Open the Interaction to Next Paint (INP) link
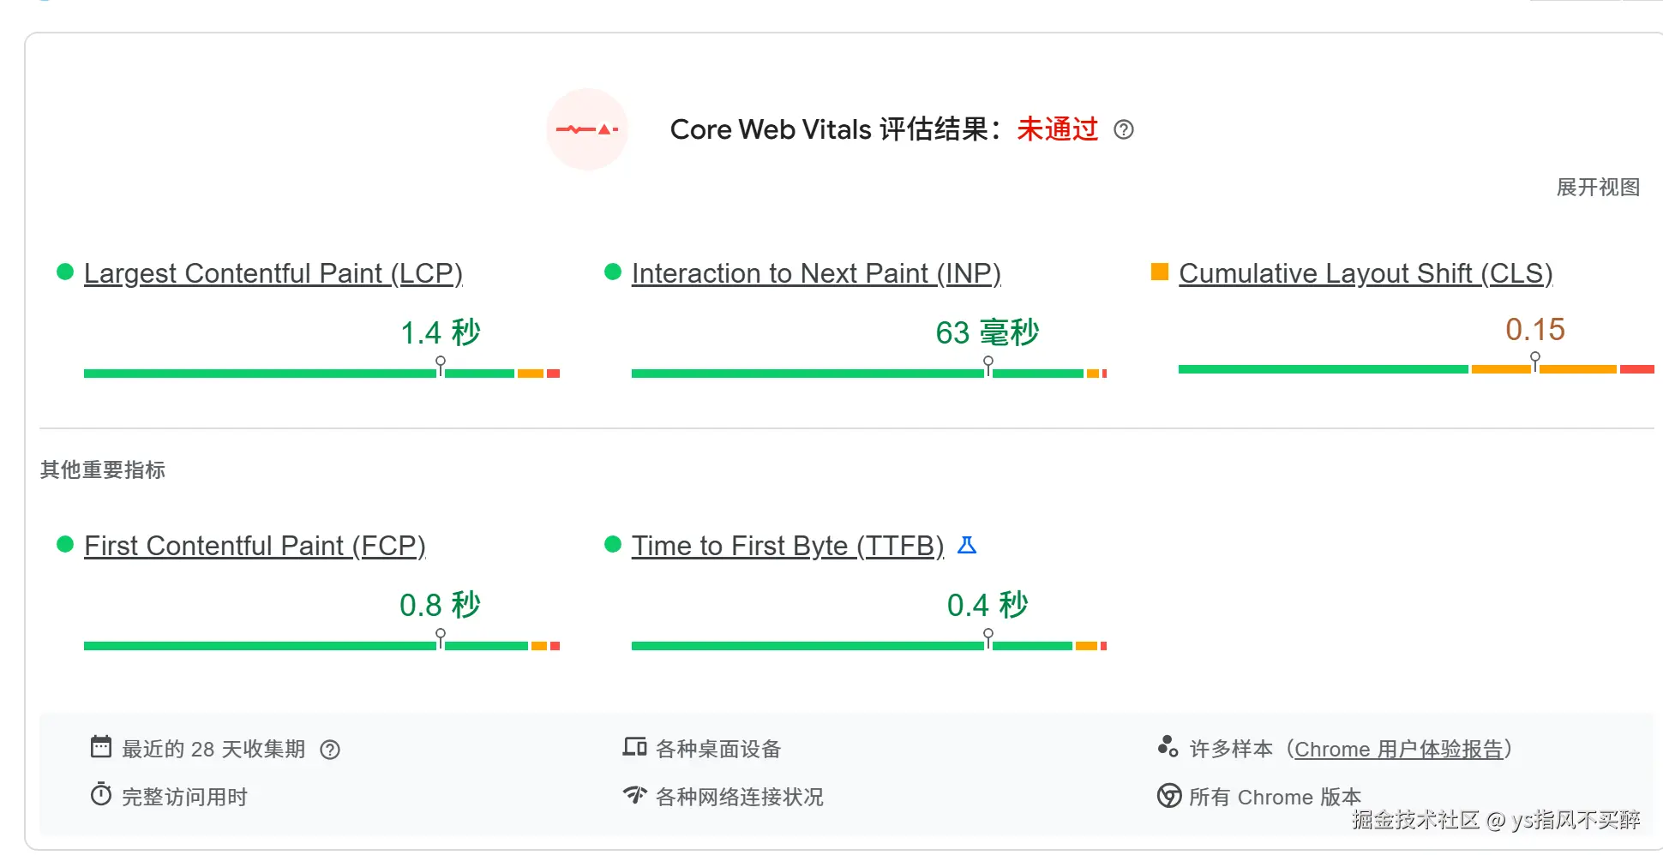 (816, 273)
